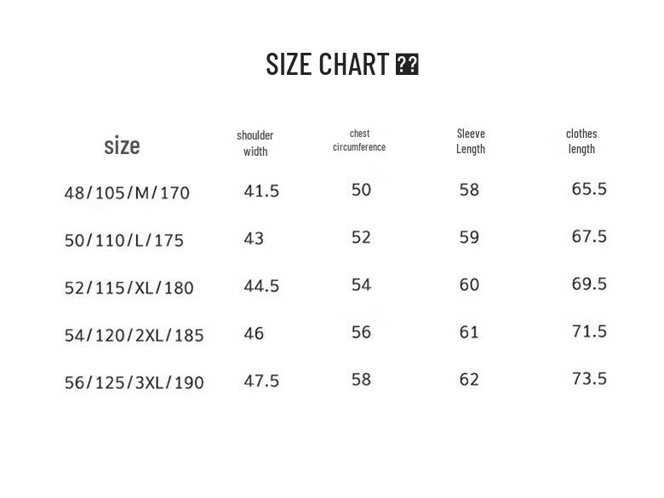Click shoulder width value 44.5
Screen dimensions: 664x498
tap(261, 286)
